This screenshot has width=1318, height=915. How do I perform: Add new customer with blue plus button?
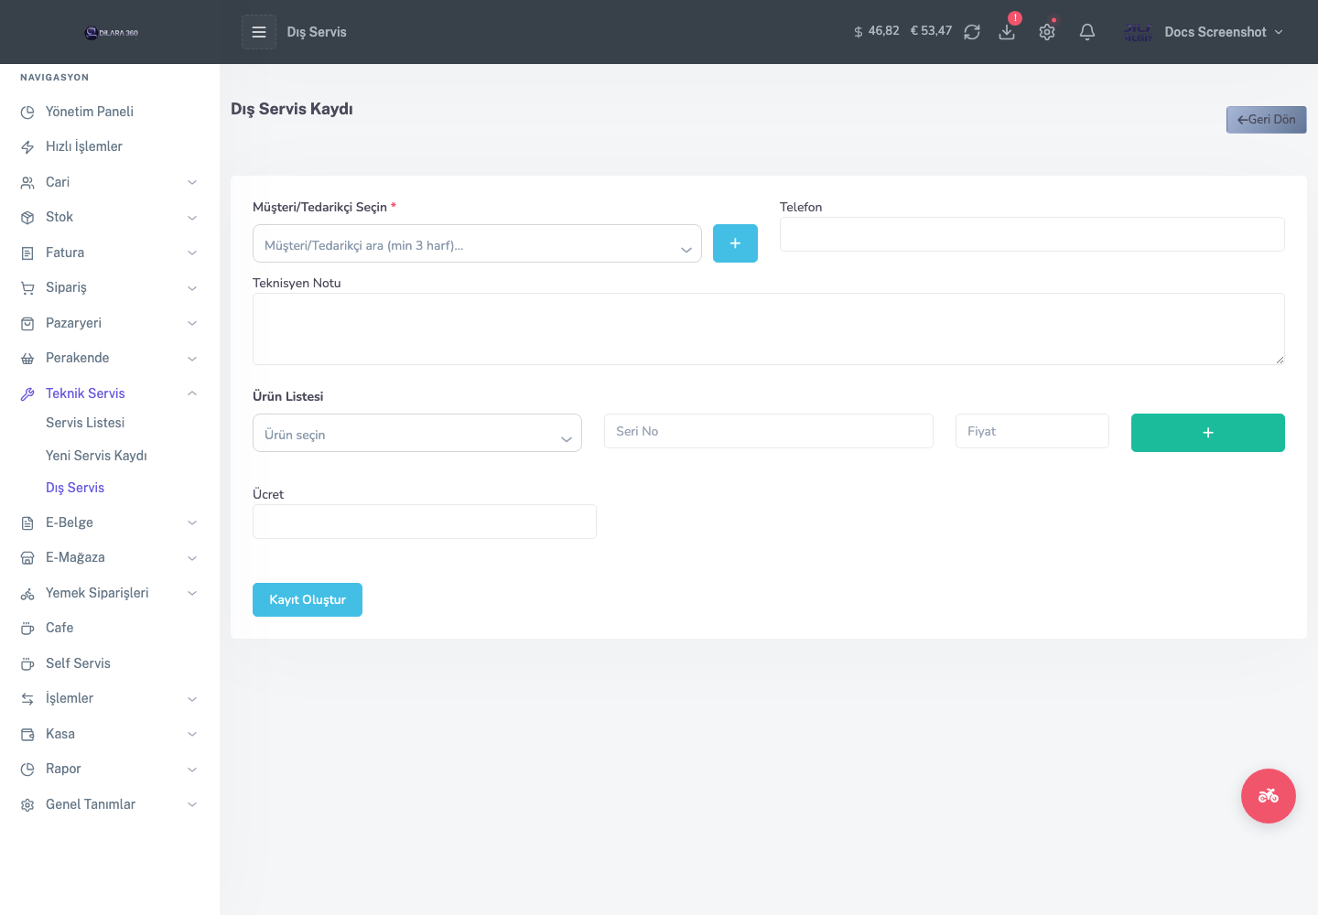tap(735, 243)
